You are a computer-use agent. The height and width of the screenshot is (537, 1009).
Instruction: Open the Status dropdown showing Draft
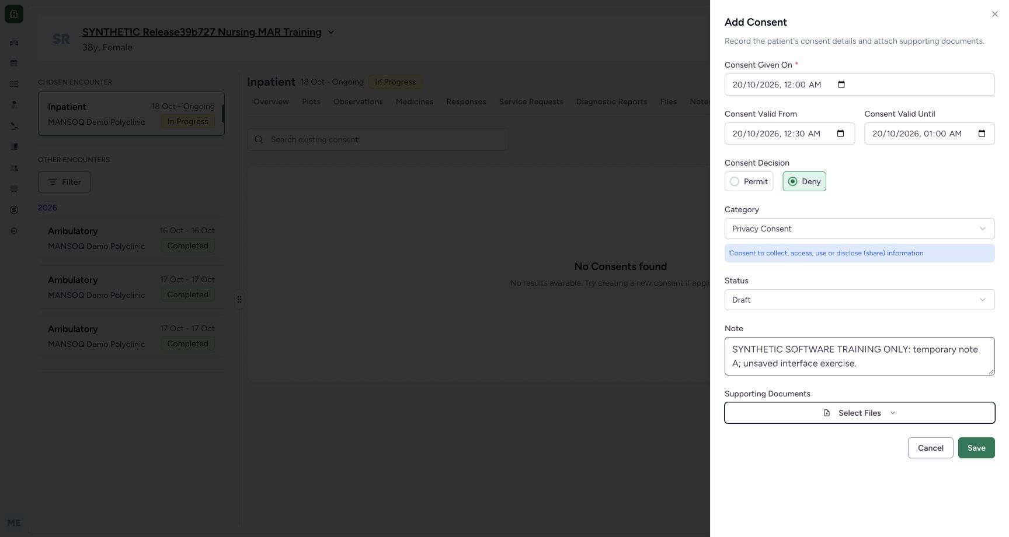pos(860,300)
